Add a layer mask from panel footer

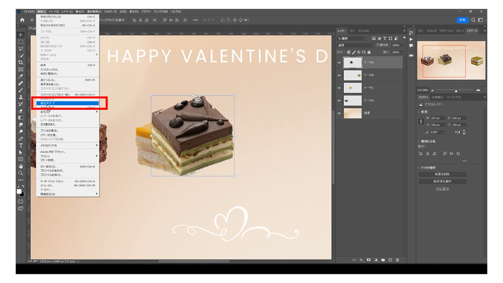coord(368,260)
